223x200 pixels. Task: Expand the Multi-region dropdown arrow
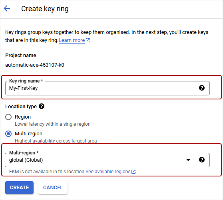(x=188, y=160)
